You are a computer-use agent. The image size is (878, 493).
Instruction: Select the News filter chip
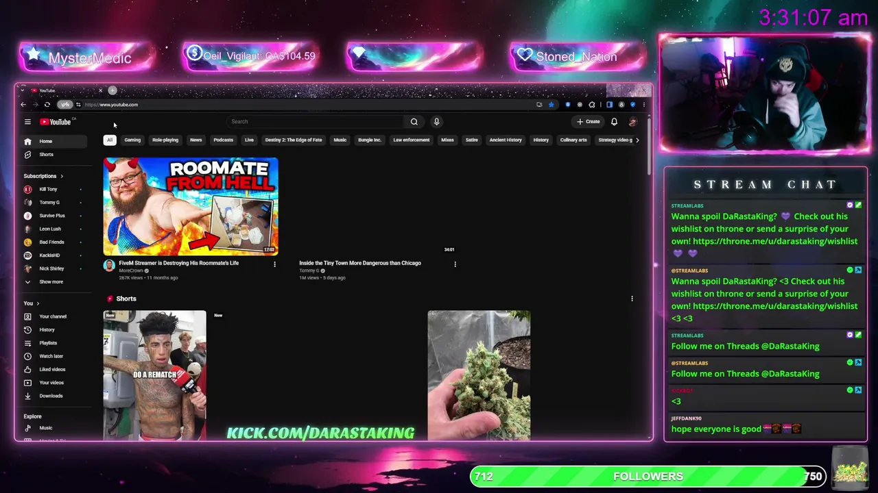pyautogui.click(x=196, y=140)
